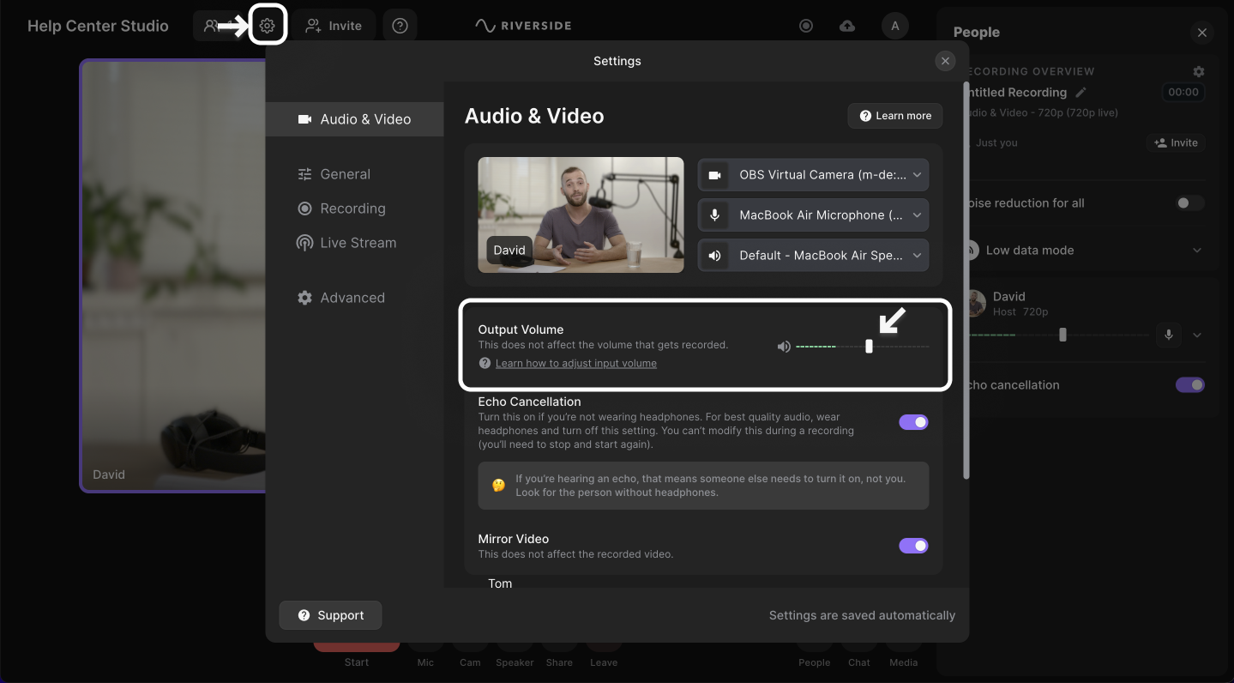Mute David's microphone in People panel
Viewport: 1234px width, 683px height.
(x=1168, y=335)
